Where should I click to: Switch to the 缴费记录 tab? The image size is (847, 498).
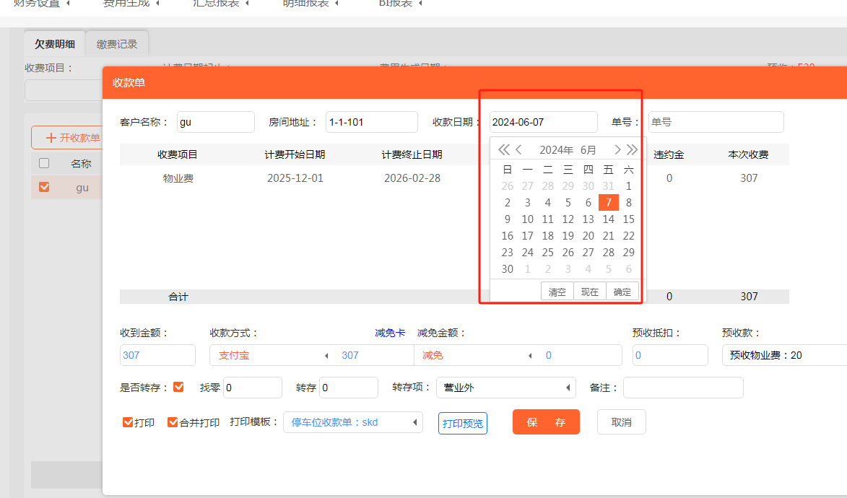[x=117, y=43]
